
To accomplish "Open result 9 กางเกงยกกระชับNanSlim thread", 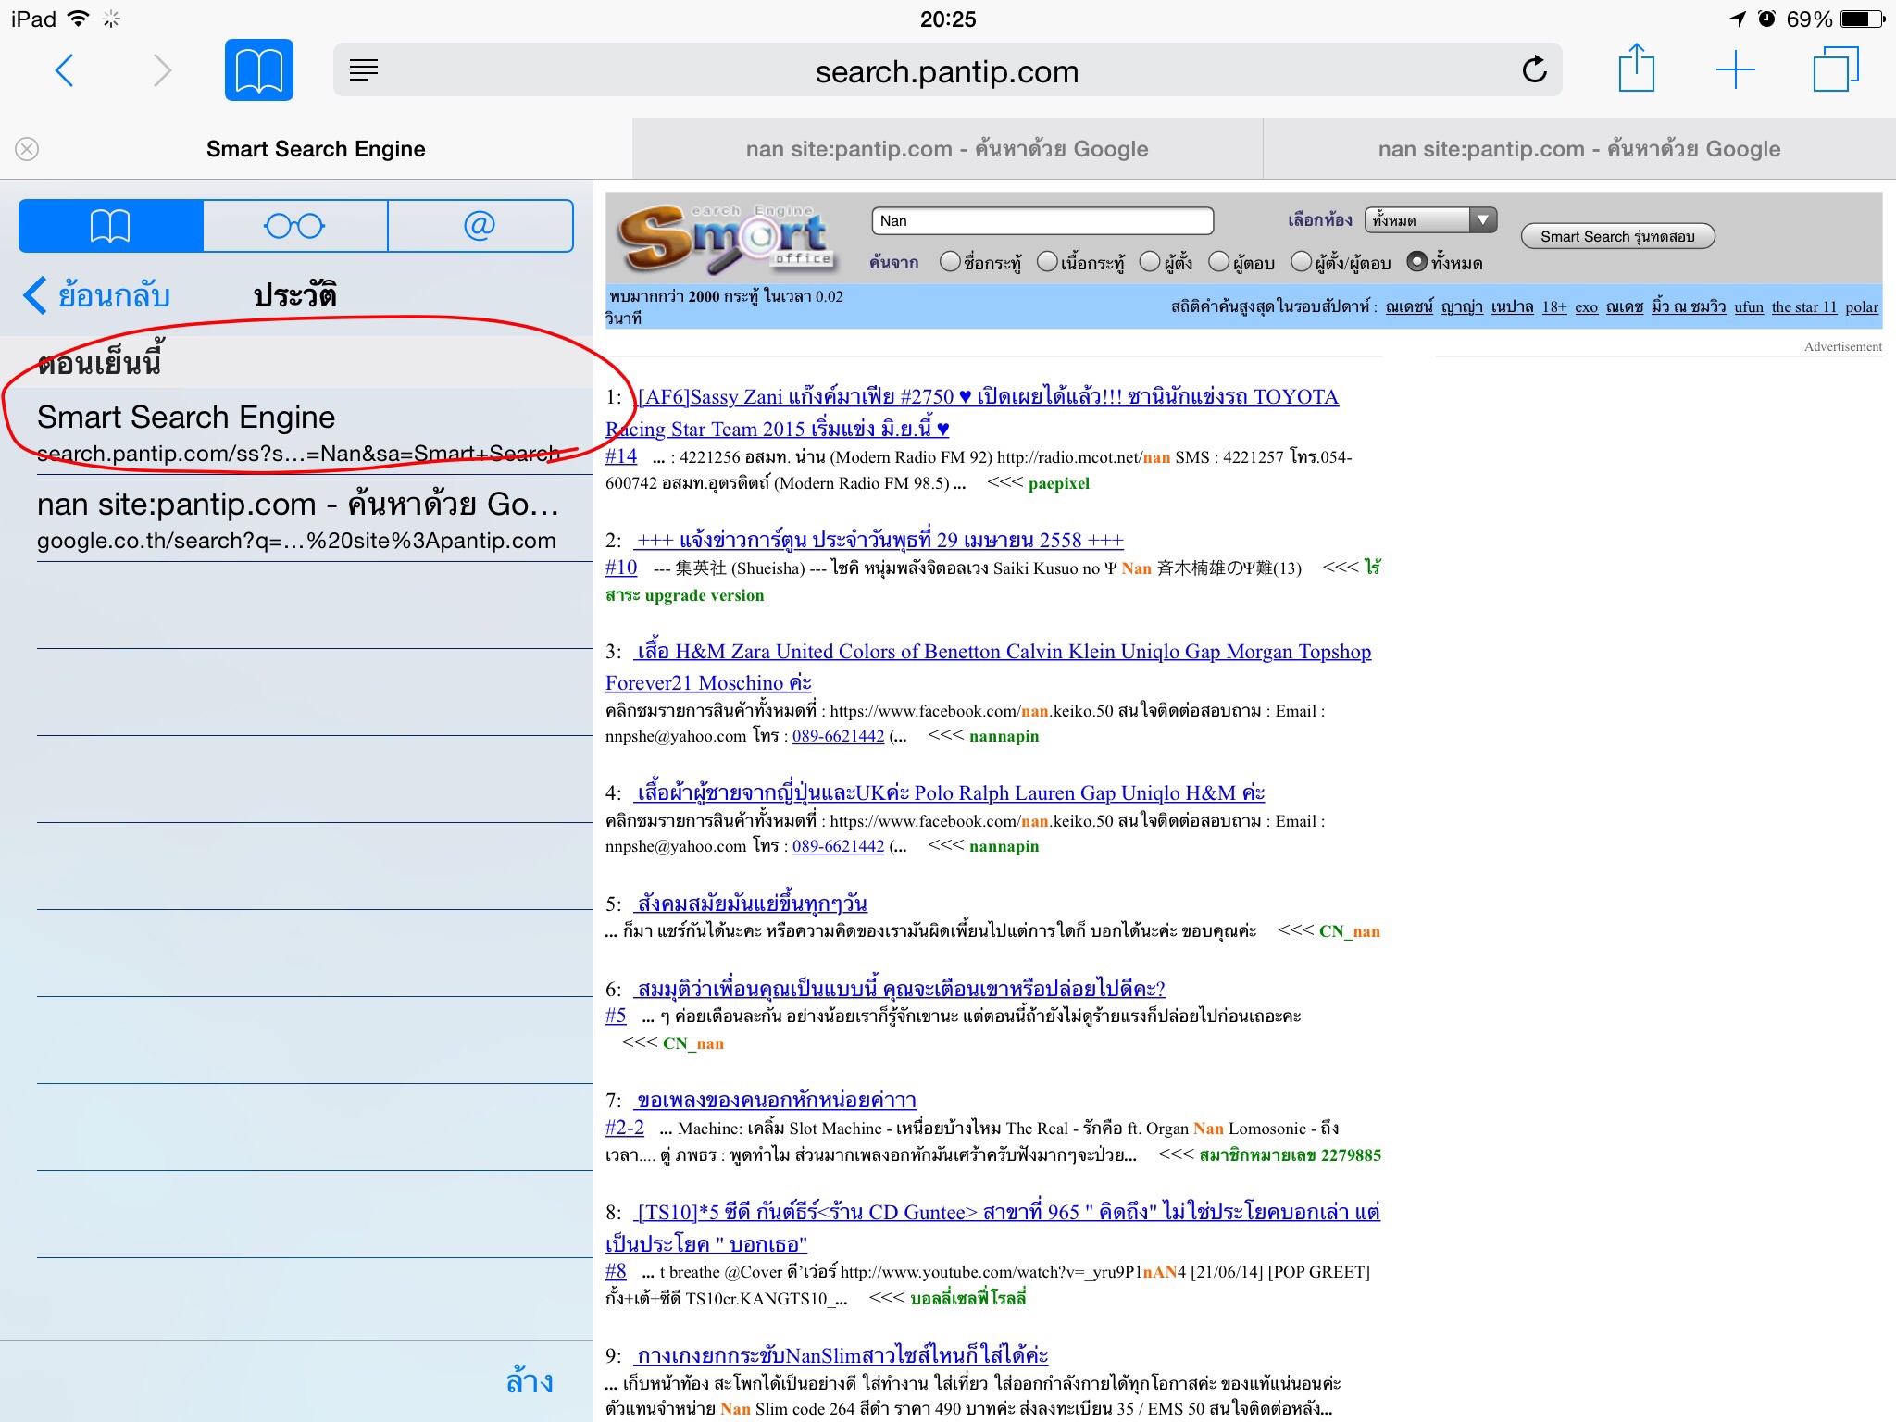I will pyautogui.click(x=842, y=1356).
